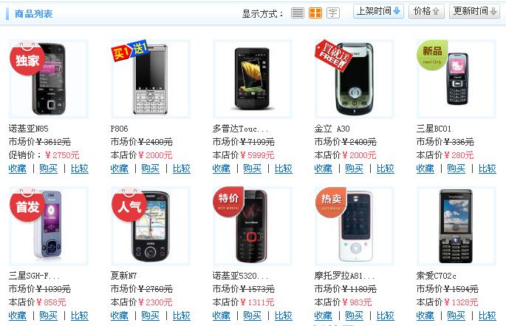
Task: Select the orange grid display icon
Action: point(315,13)
